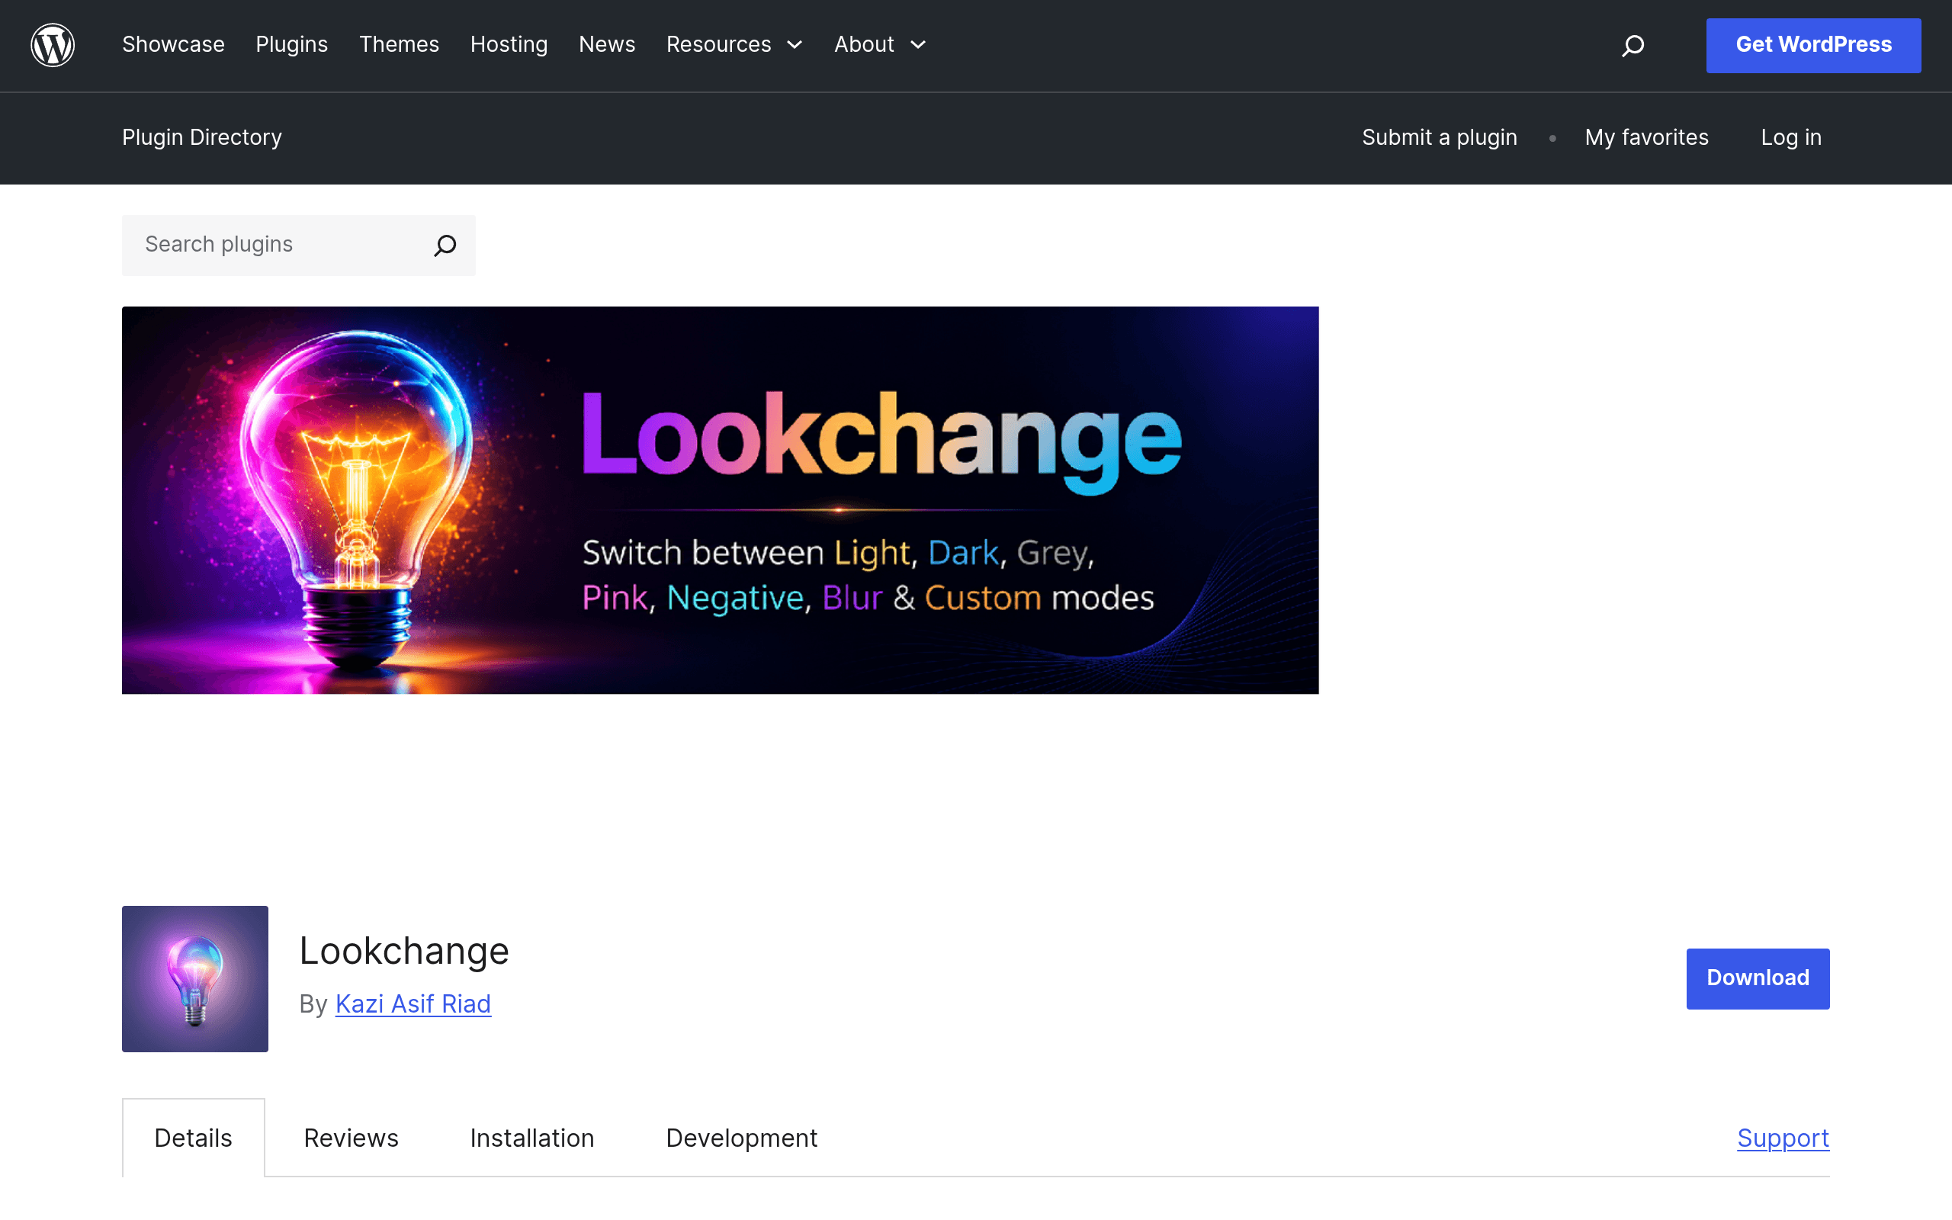Click the Download button
Viewport: 1952px width, 1220px height.
(1758, 979)
